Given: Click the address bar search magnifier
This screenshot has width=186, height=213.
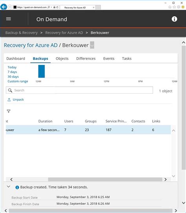Looking at the screenshot, I should (x=49, y=7).
